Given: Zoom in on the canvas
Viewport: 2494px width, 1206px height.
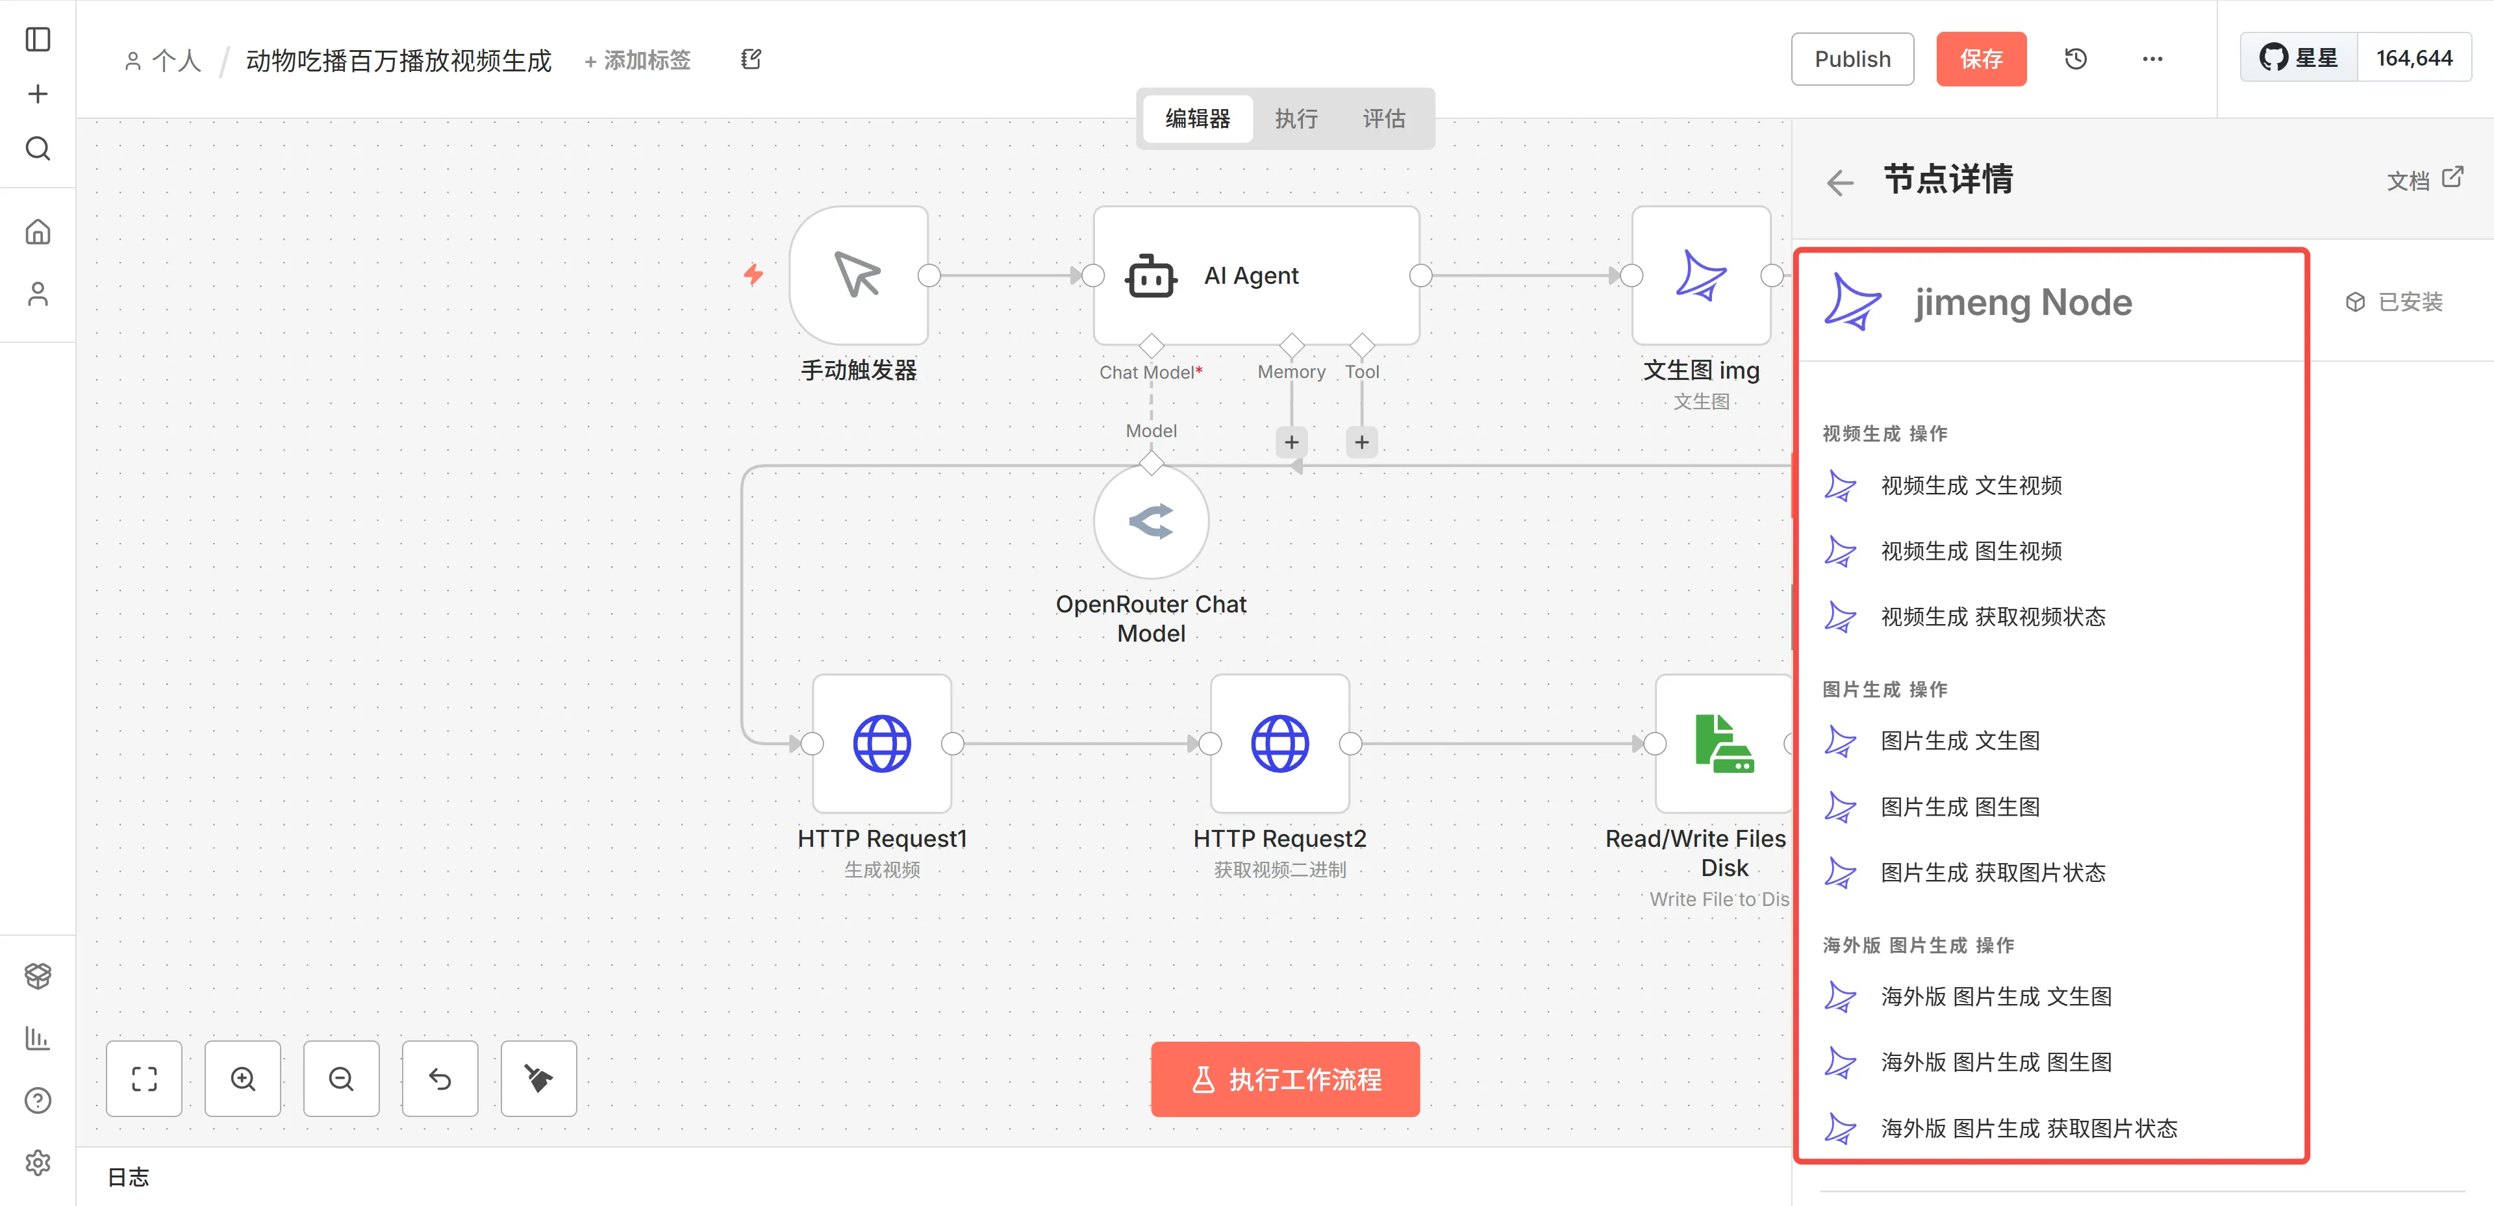Looking at the screenshot, I should [243, 1078].
